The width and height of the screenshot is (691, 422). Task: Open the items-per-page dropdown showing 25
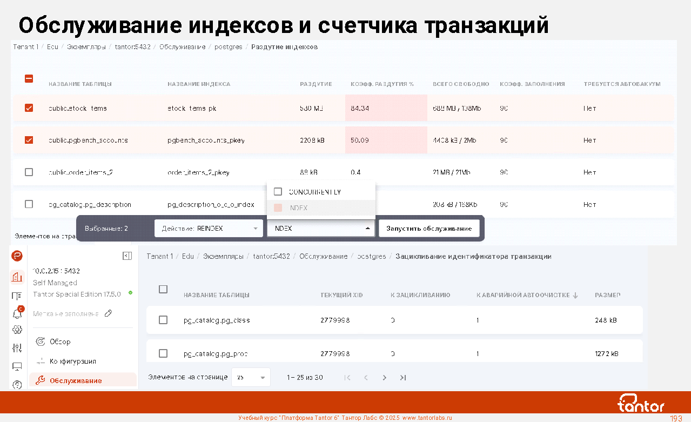251,378
